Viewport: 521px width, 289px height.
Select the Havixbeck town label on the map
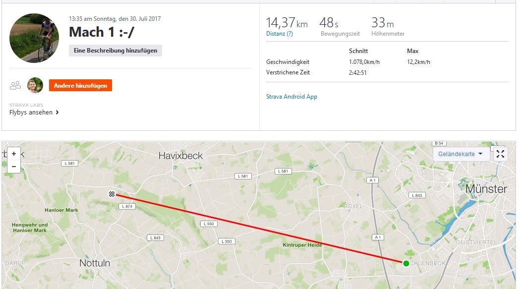point(180,156)
